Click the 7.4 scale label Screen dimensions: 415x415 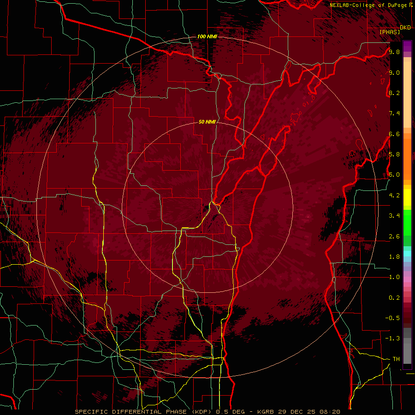pos(394,113)
